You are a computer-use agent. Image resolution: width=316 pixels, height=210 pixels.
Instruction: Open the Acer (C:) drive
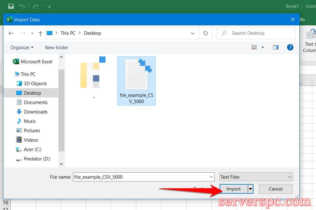click(x=32, y=150)
